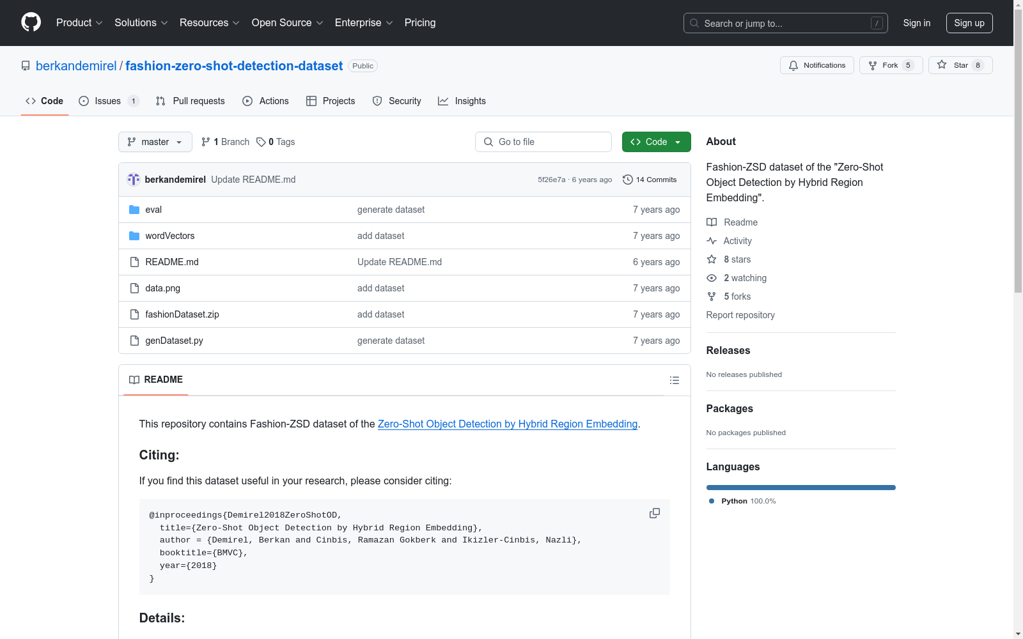Expand the Resources menu
The width and height of the screenshot is (1023, 639).
[209, 22]
